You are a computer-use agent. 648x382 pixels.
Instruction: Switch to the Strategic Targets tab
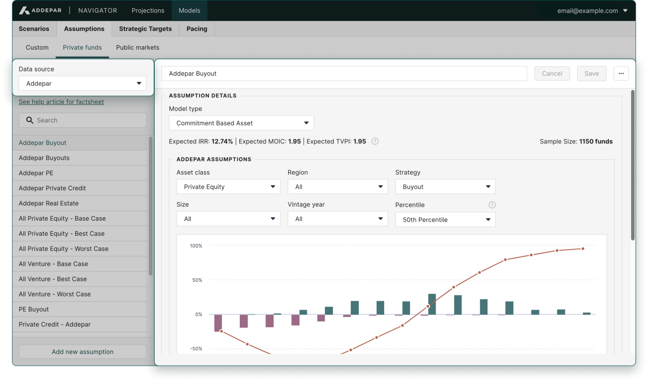tap(145, 29)
